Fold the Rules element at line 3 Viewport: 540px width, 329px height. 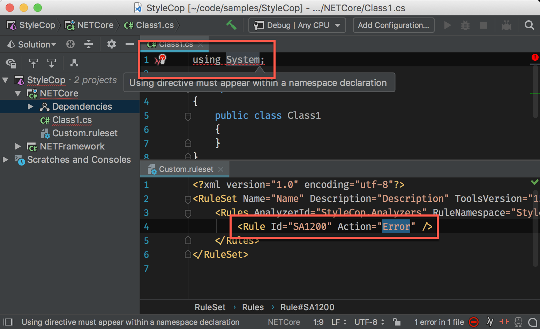pos(188,213)
